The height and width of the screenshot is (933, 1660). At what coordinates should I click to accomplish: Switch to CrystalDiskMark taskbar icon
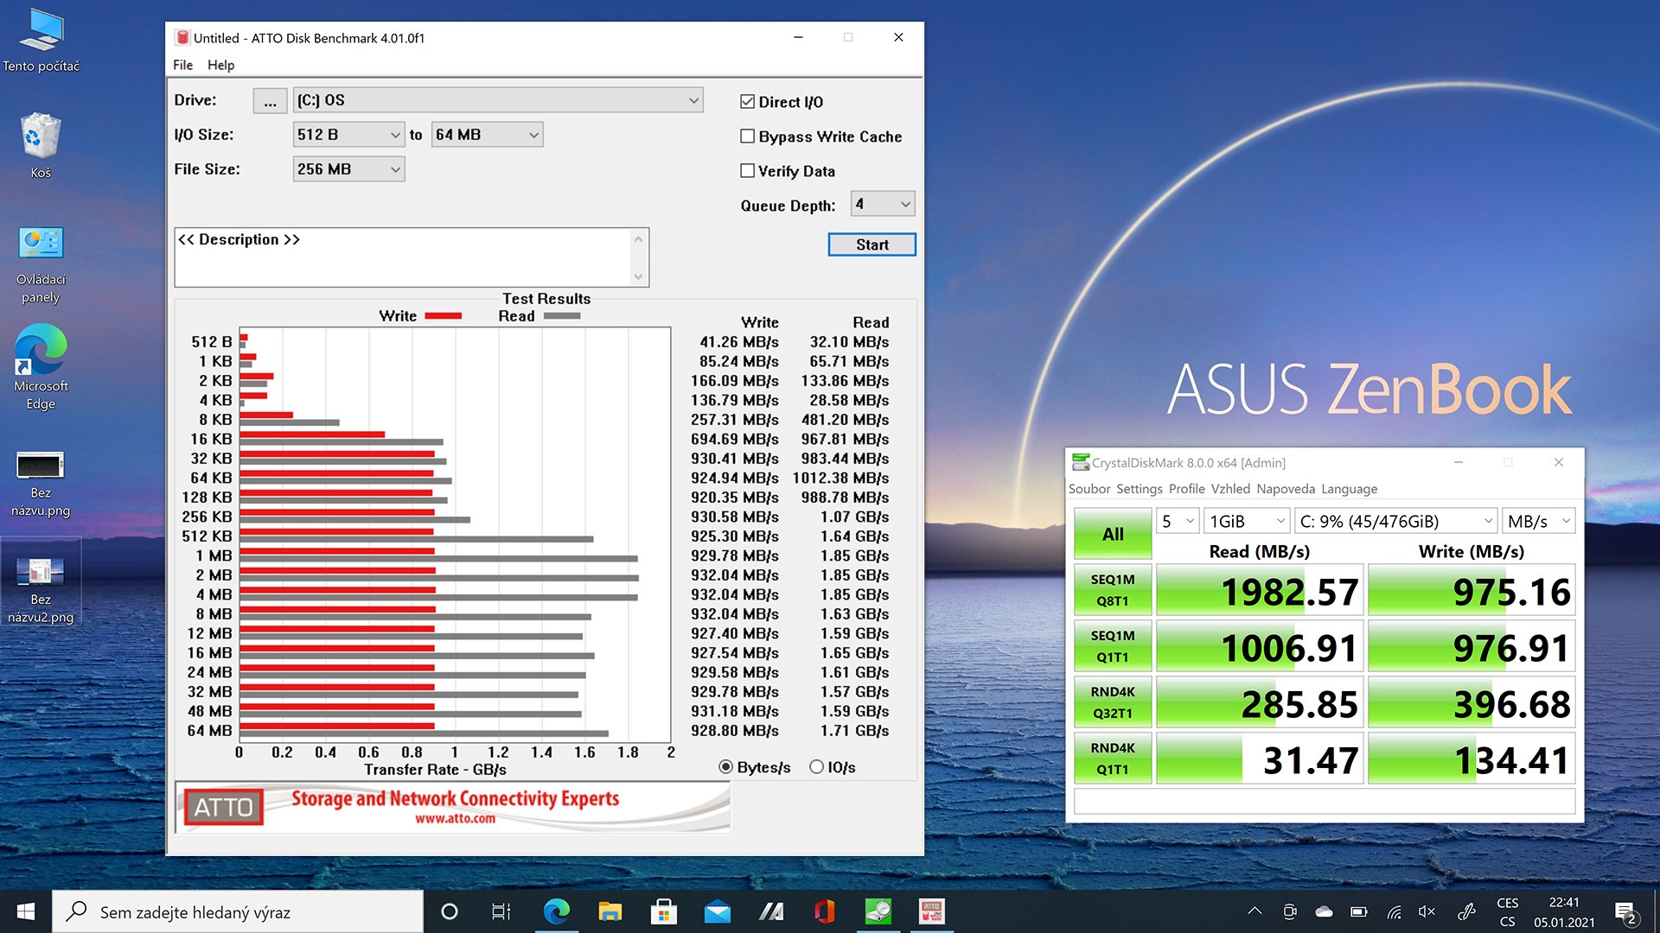pos(878,911)
